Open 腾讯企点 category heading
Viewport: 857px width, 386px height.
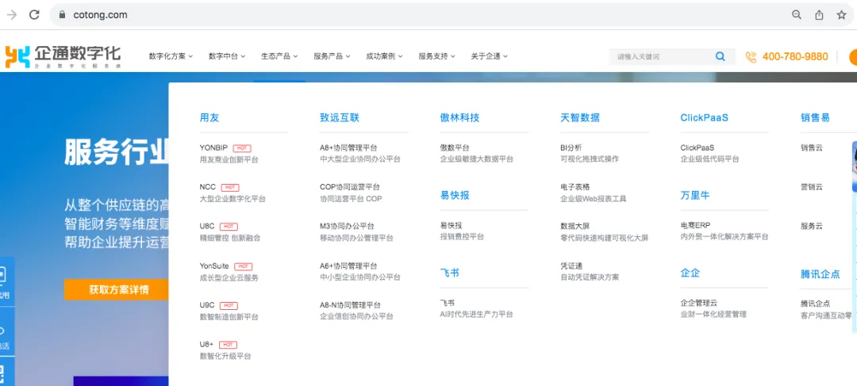[820, 274]
